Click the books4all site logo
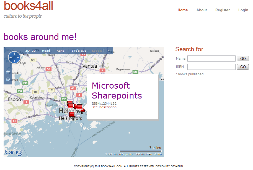Viewport: 253px width, 170px height. click(x=29, y=6)
